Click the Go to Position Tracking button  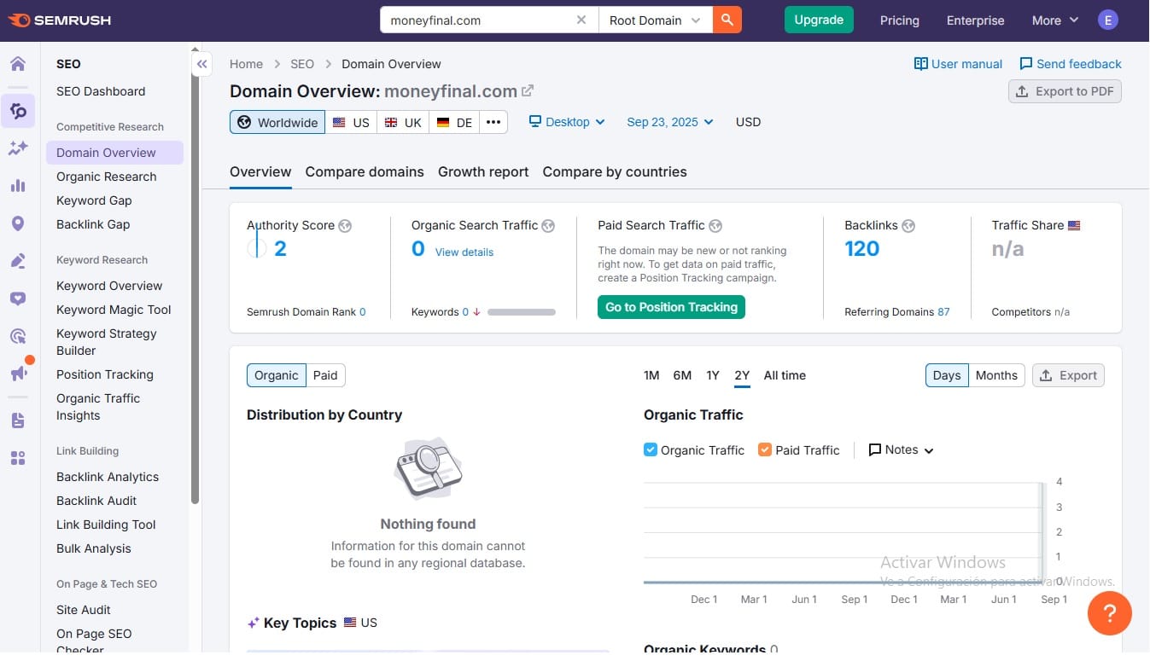671,307
